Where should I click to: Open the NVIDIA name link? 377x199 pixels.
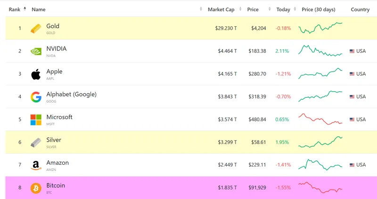[x=57, y=49]
